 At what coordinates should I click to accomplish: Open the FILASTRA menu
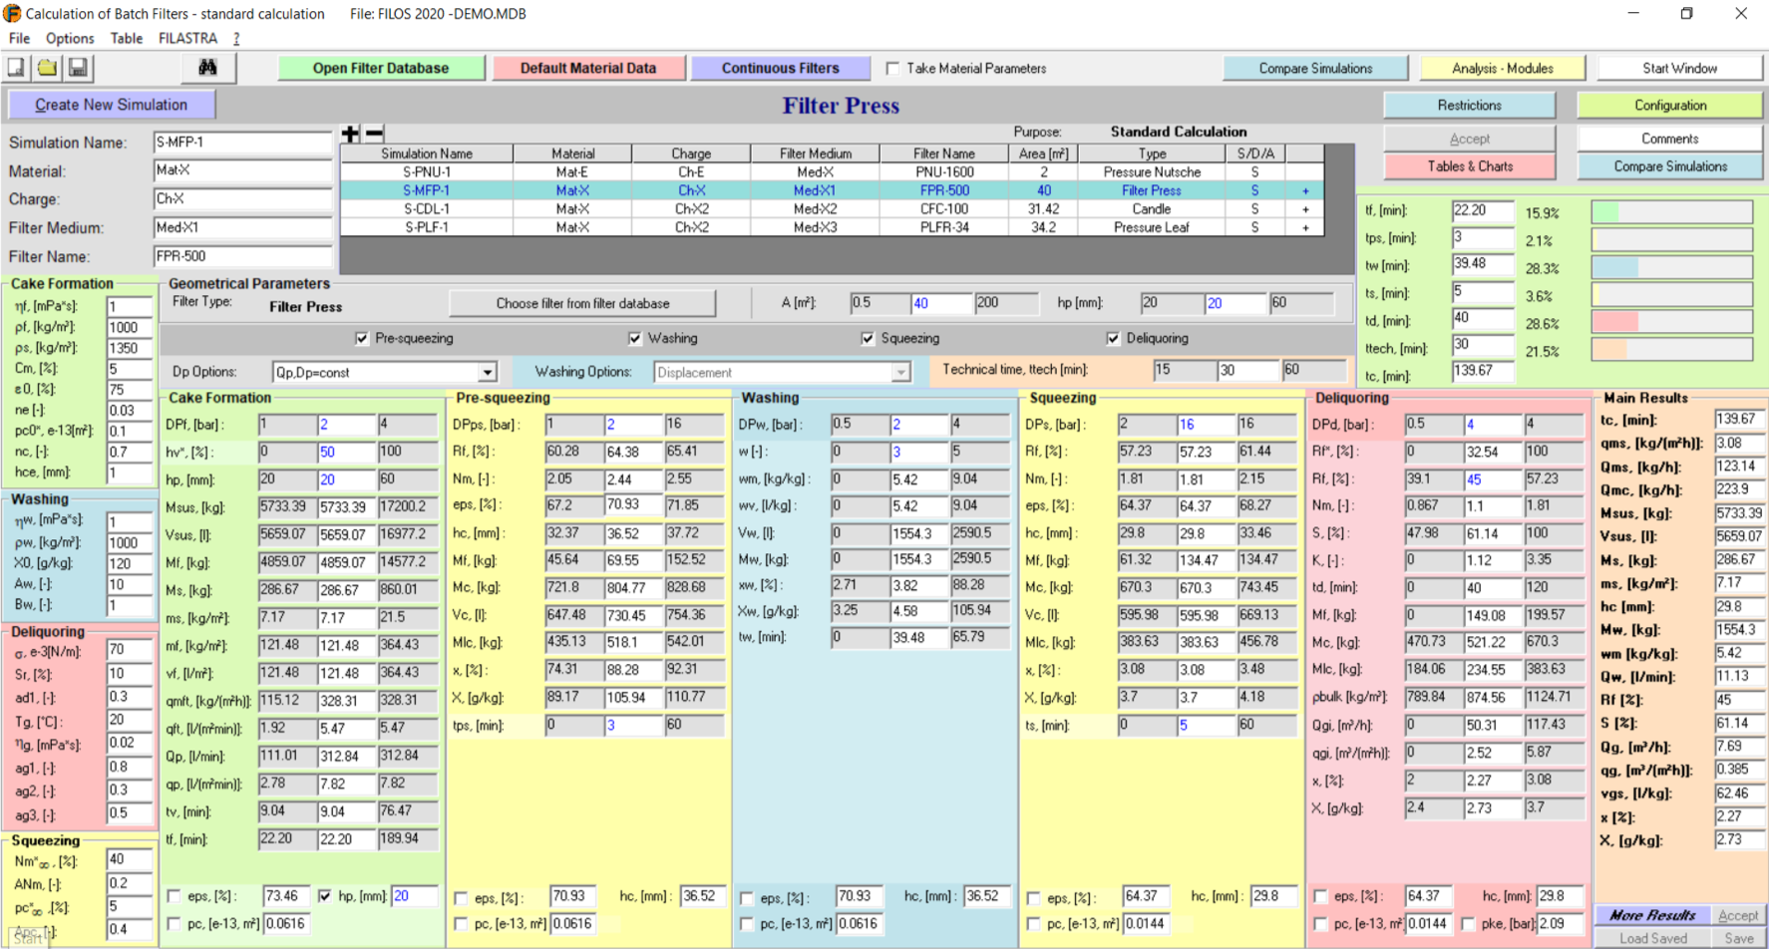point(187,38)
